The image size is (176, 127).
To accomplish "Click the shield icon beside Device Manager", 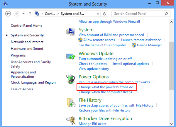I will pos(134,45).
